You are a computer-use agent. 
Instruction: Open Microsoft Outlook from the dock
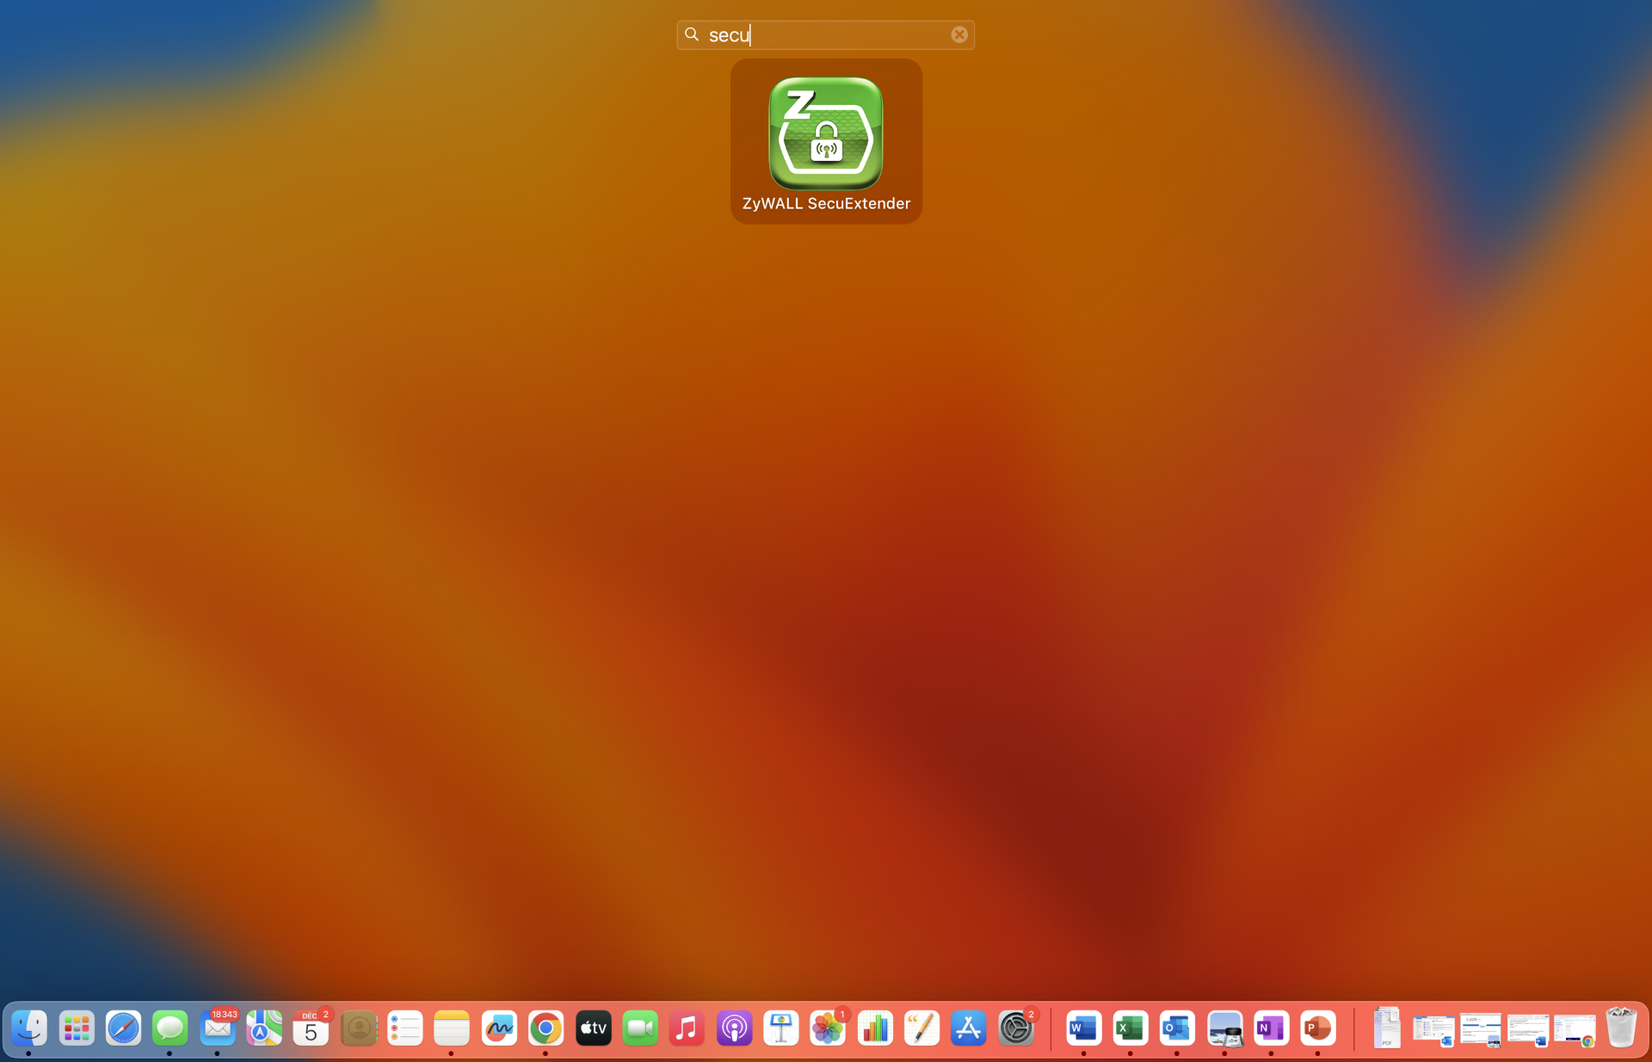click(x=1176, y=1028)
